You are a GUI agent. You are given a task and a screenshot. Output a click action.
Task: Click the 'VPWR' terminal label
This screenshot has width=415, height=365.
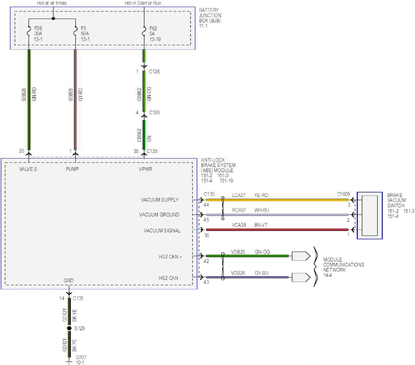coord(145,169)
